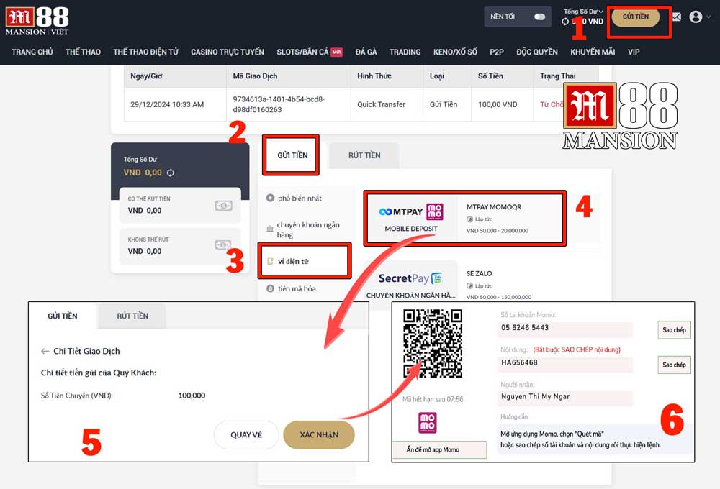720x489 pixels.
Task: Expand the chevron next to account avatar
Action: pos(708,17)
